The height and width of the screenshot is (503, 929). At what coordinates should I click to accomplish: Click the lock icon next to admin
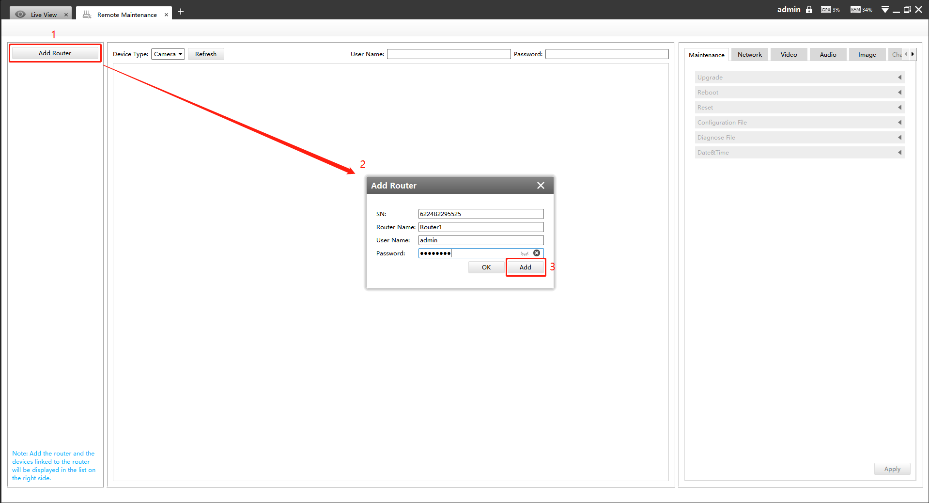pos(809,10)
